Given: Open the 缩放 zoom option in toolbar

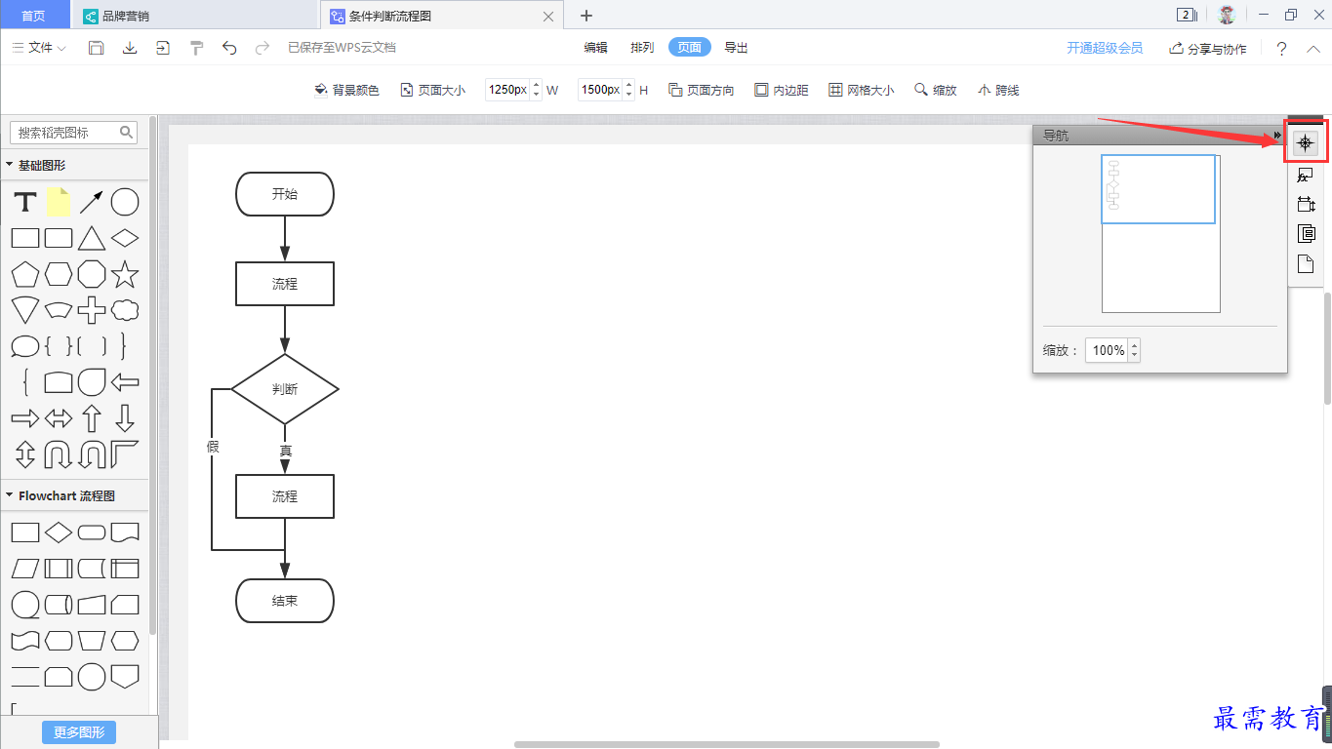Looking at the screenshot, I should click(x=935, y=90).
